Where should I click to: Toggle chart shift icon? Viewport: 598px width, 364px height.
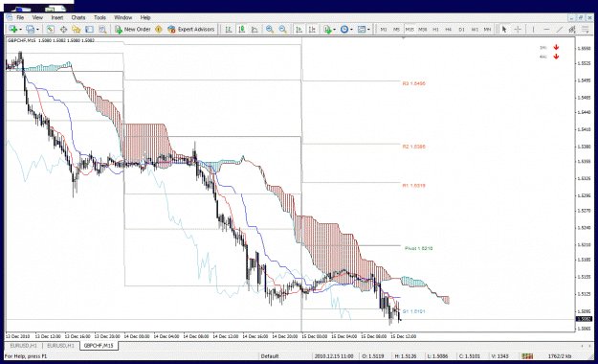coord(312,29)
